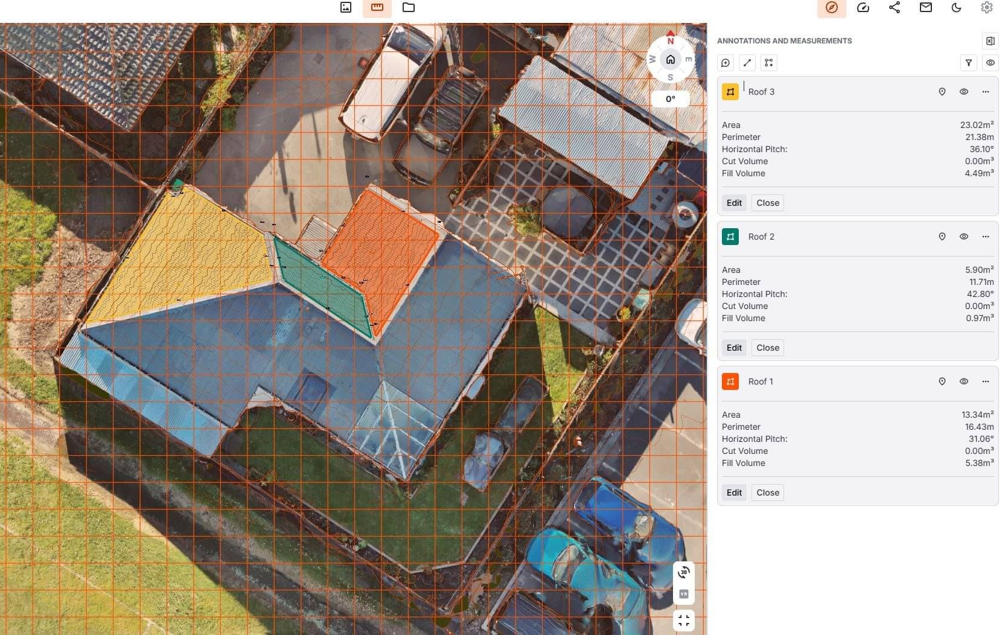Hide the Roof 1 annotation
Screen dimensions: 1005x635
964,381
